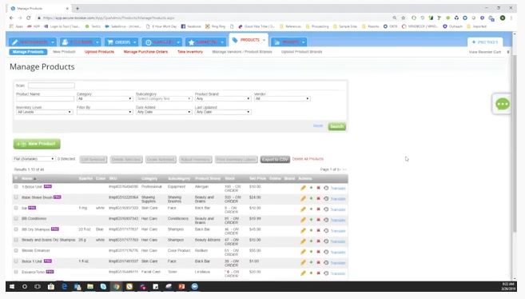Delete Babe Shave Brush with red icon

tap(318, 198)
